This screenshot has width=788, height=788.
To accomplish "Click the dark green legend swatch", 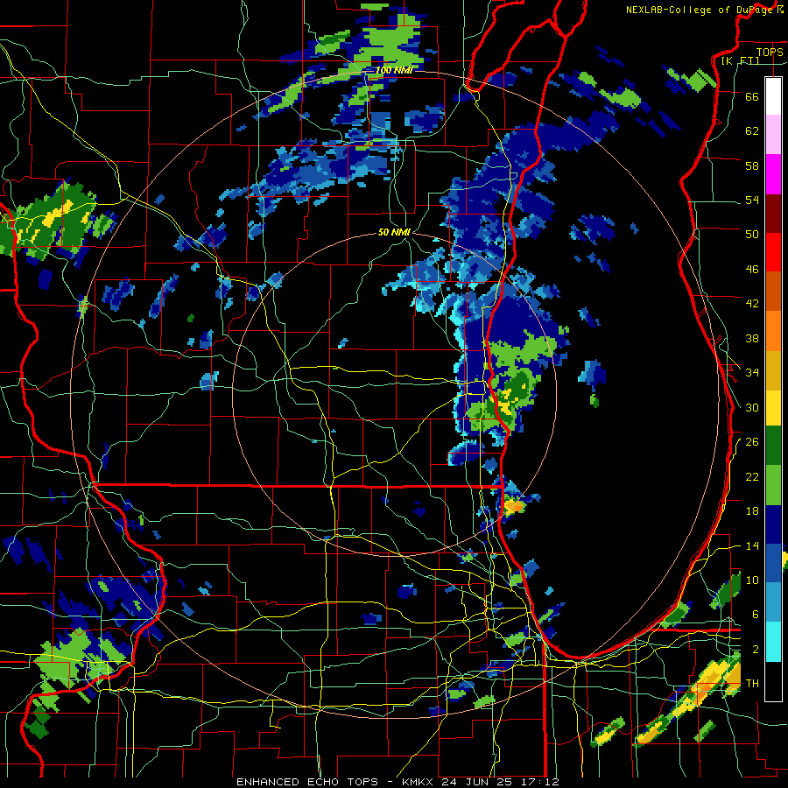I will [773, 446].
